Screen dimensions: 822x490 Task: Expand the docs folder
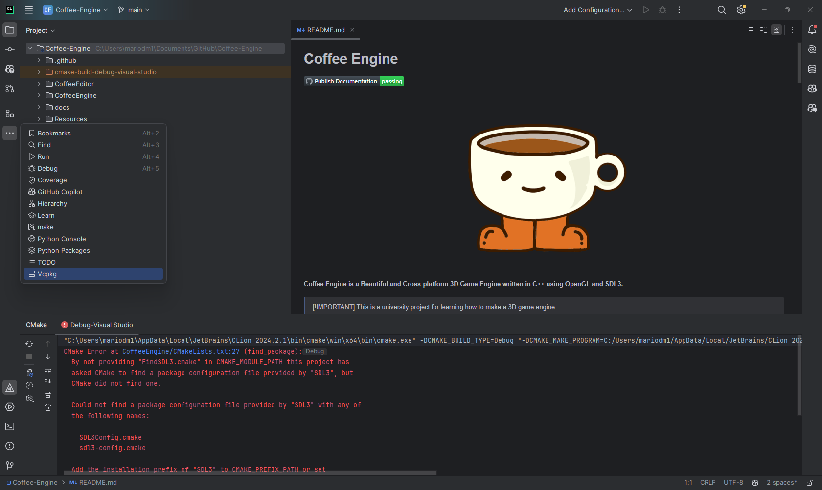coord(39,107)
